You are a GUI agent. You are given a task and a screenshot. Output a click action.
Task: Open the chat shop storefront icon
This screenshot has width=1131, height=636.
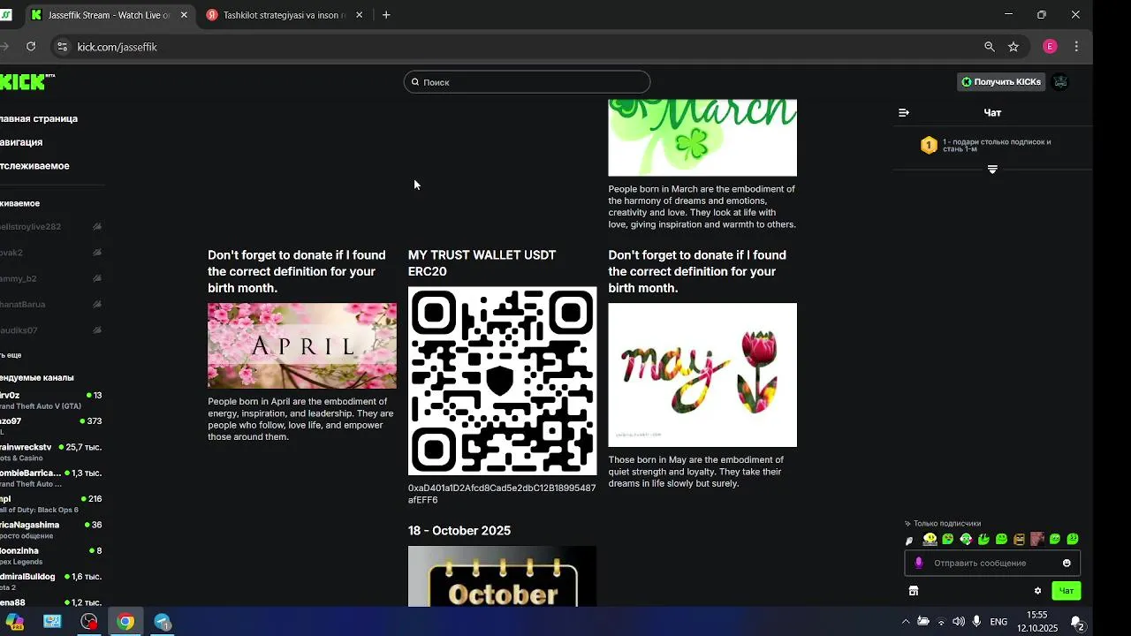914,591
